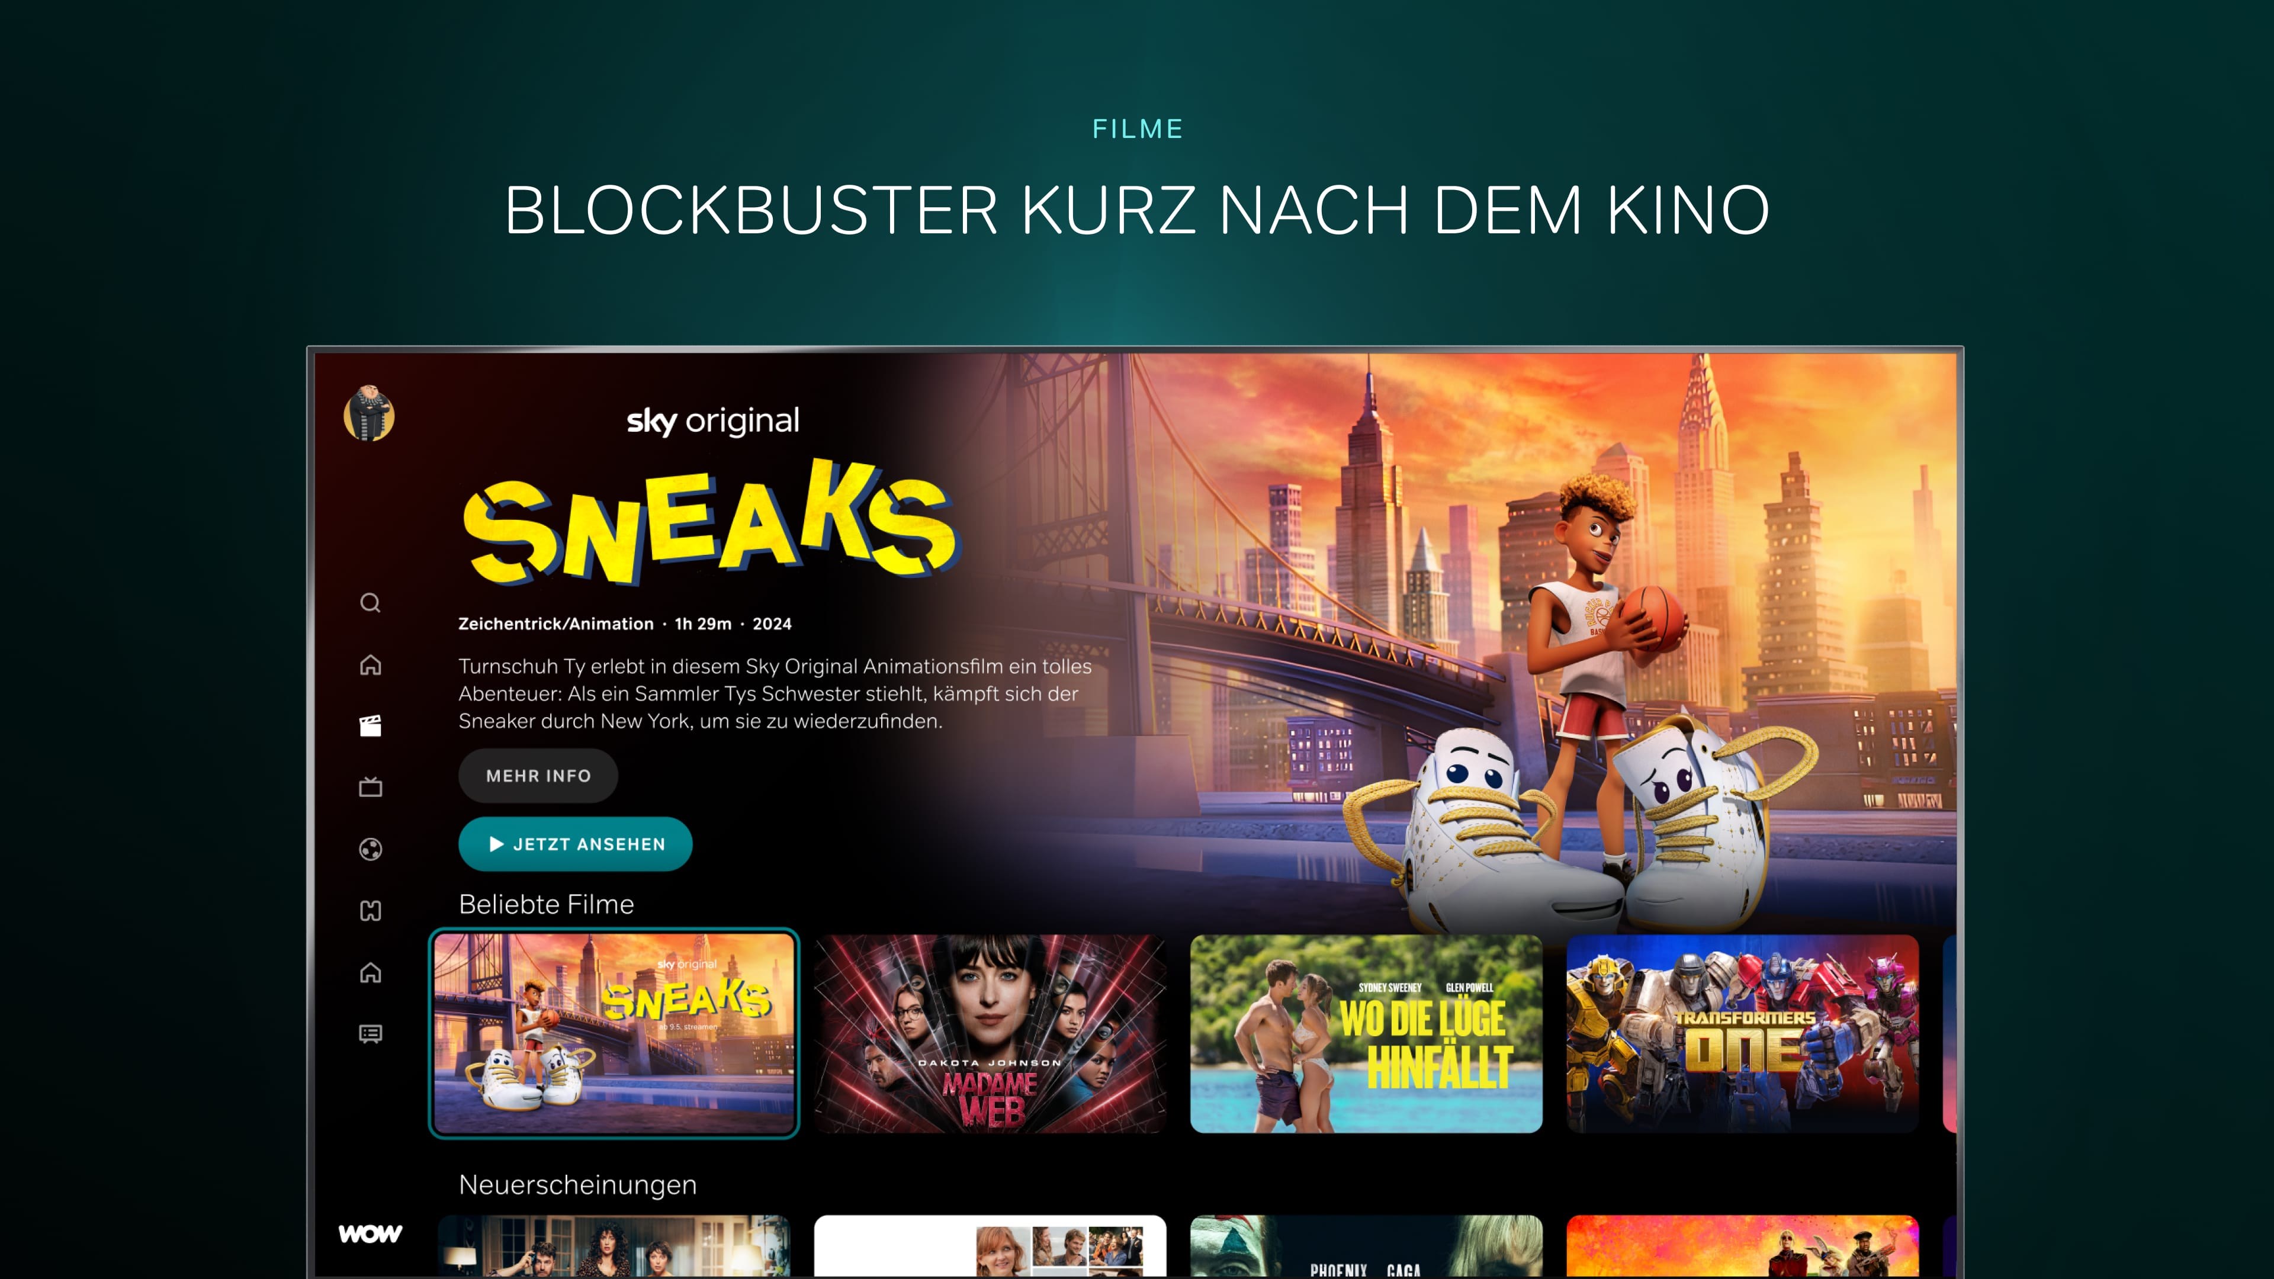Open search via the magnifying glass icon
The height and width of the screenshot is (1279, 2274).
[370, 603]
